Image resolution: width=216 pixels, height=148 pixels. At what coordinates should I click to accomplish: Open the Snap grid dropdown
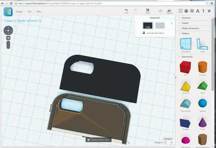click(168, 143)
